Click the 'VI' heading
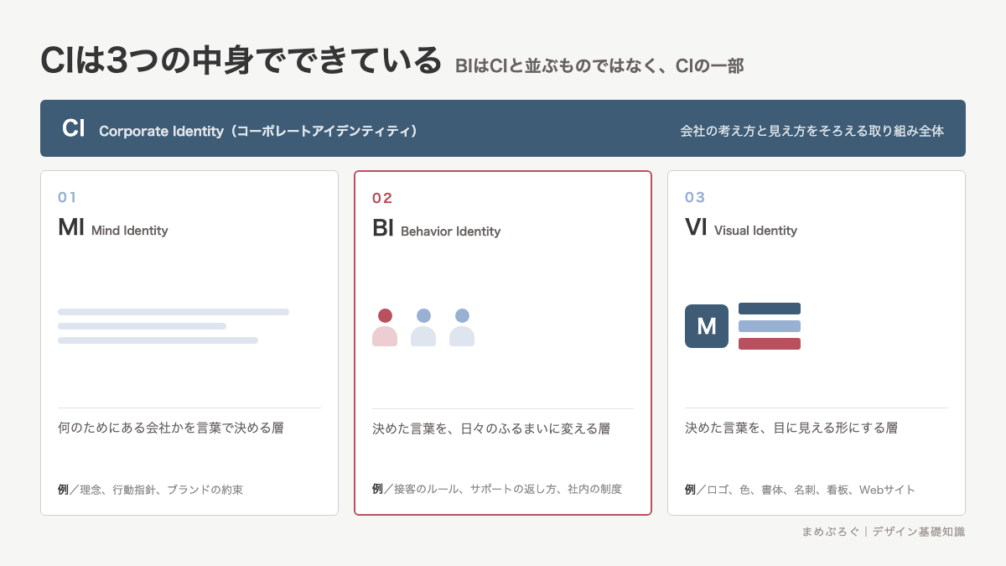Image resolution: width=1006 pixels, height=566 pixels. (x=697, y=228)
